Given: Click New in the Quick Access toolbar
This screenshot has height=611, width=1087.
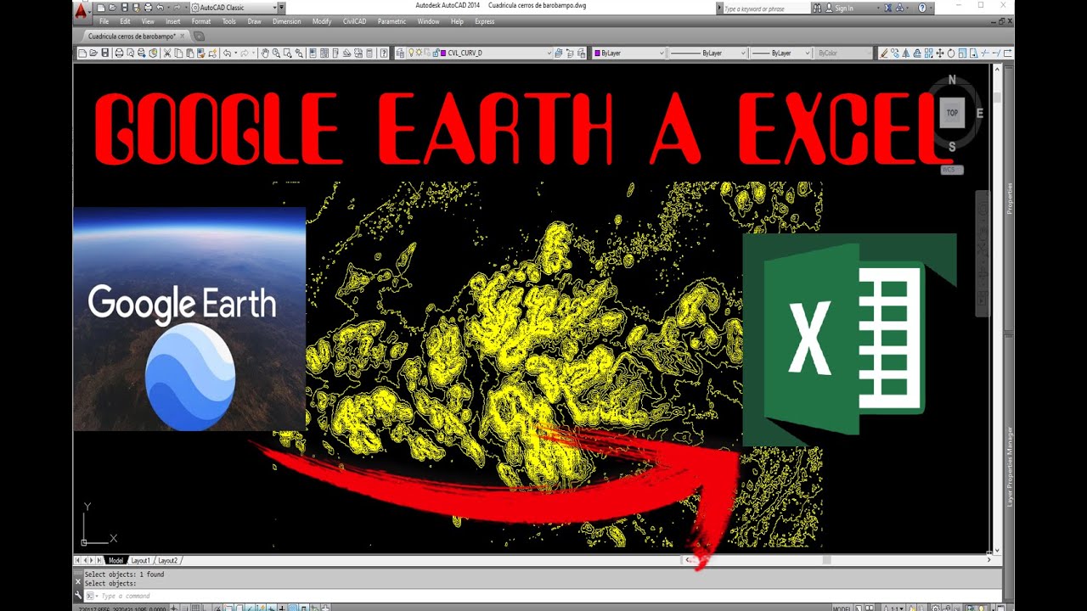Looking at the screenshot, I should click(101, 8).
